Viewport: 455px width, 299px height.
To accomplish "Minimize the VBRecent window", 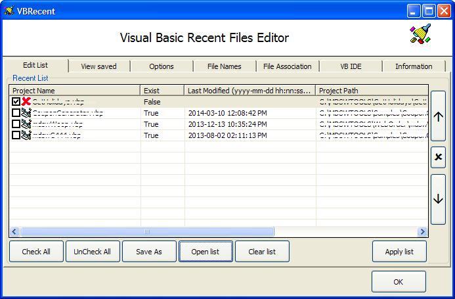I will [x=413, y=11].
